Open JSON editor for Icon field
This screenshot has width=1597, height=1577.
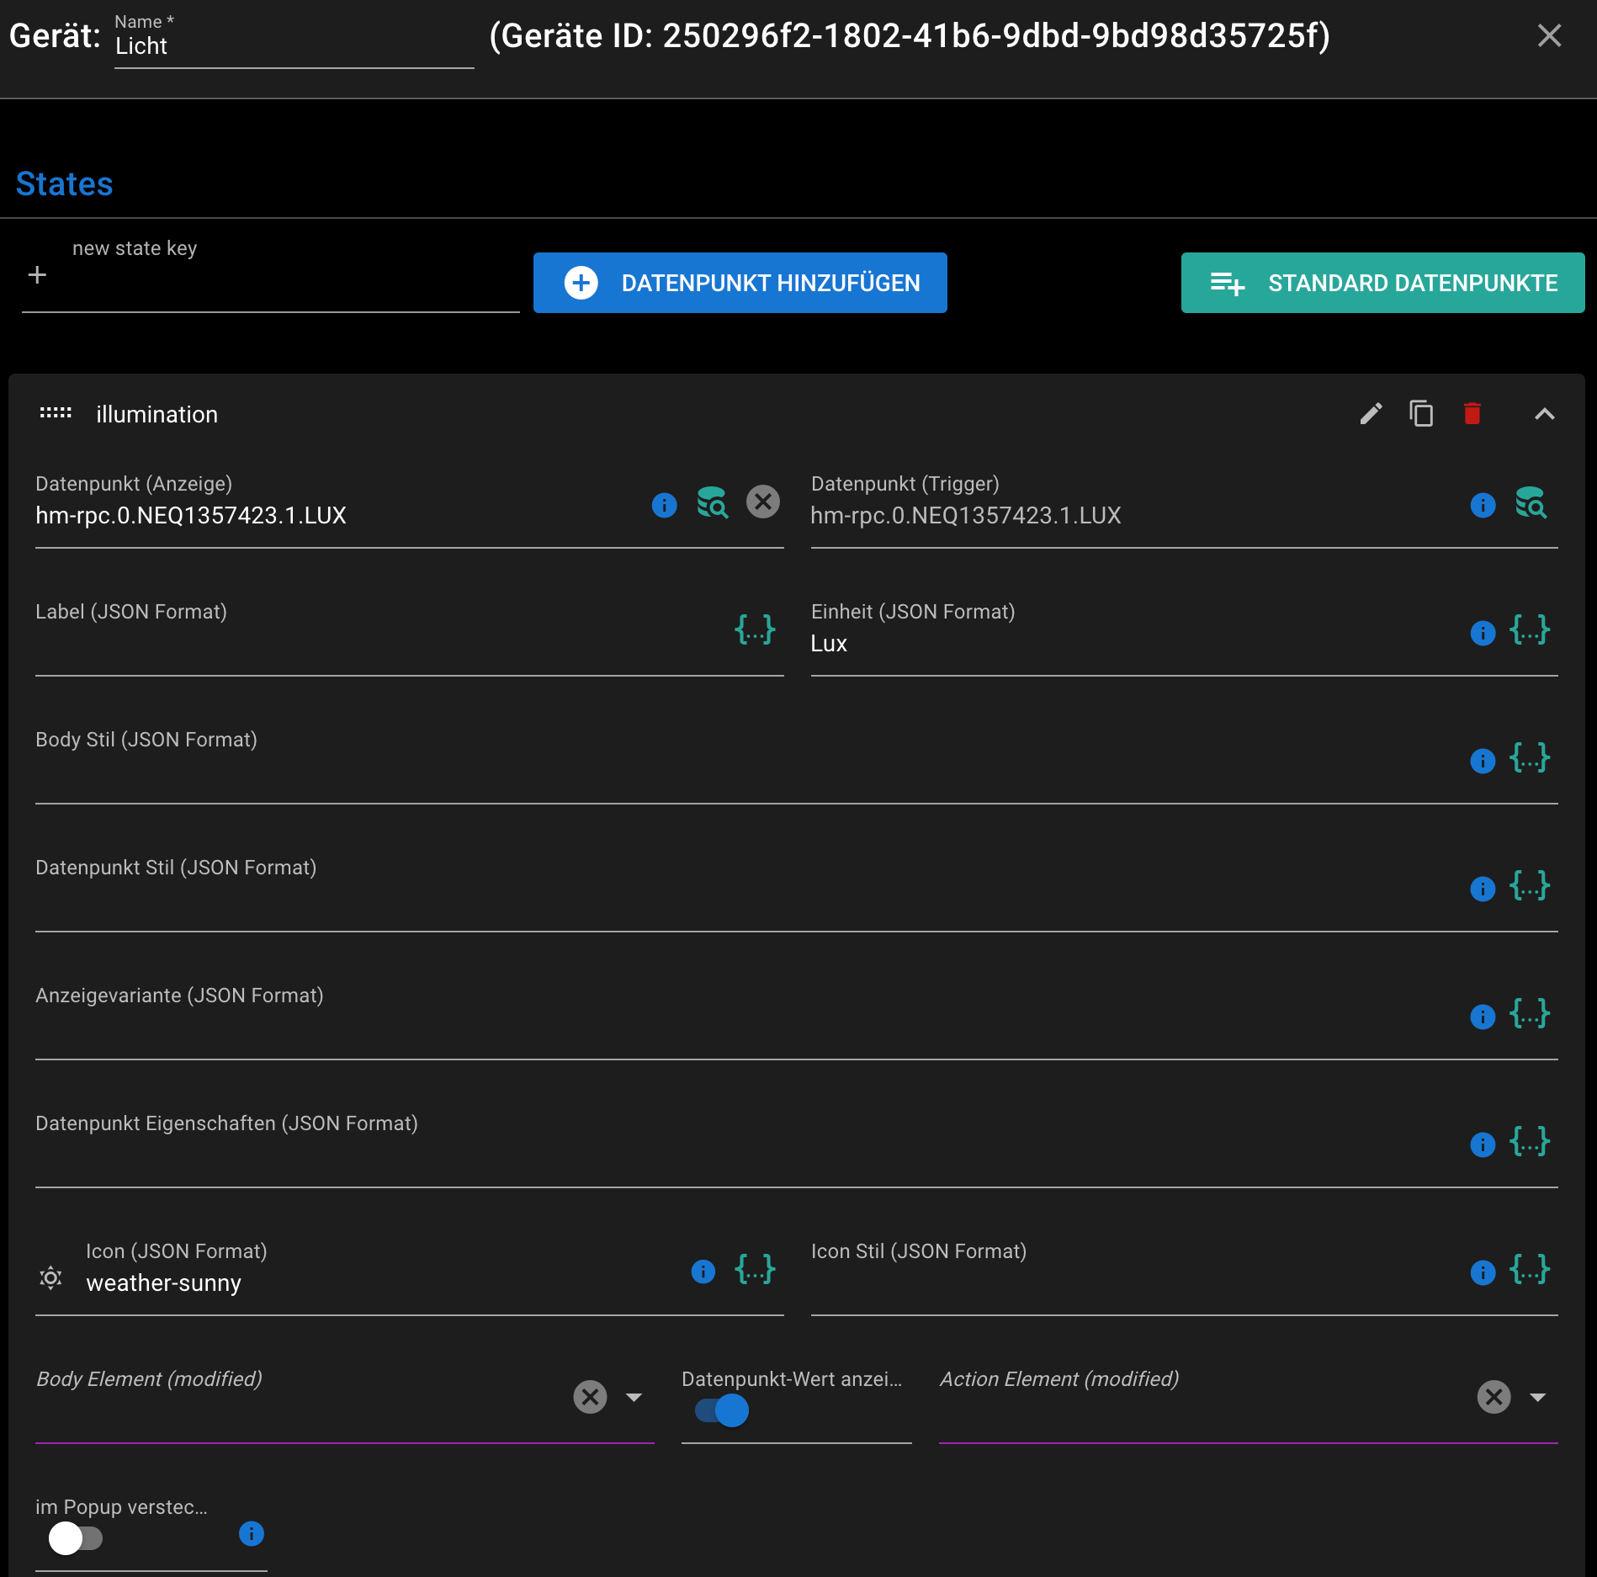[755, 1269]
